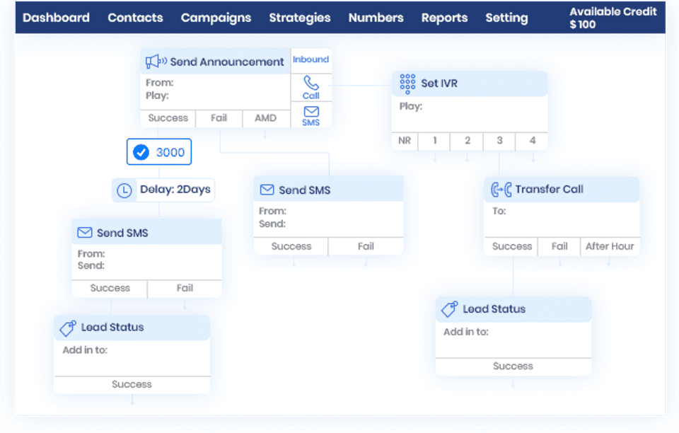This screenshot has height=433, width=679.
Task: Click the Send field of middle Send SMS
Action: click(272, 224)
